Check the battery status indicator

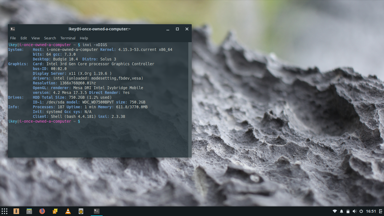348,211
